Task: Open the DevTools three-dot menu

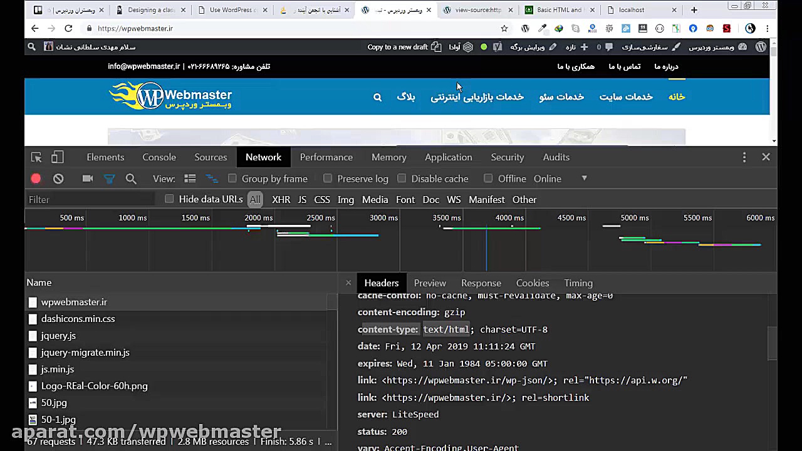Action: pos(744,157)
